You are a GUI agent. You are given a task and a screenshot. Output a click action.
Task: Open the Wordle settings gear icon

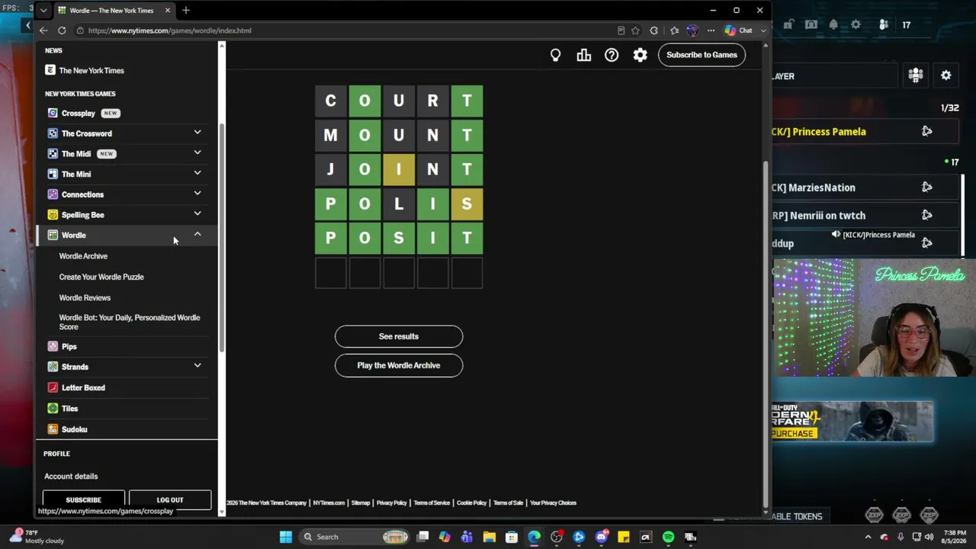[x=640, y=55]
